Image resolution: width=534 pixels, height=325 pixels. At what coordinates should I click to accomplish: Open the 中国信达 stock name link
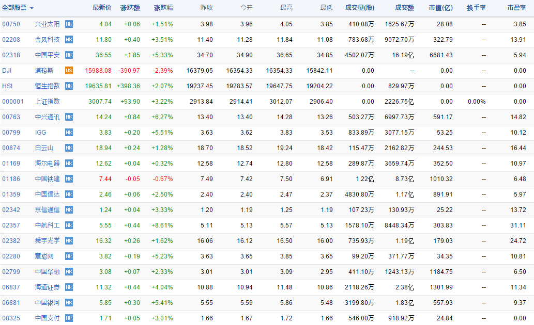[x=48, y=194]
